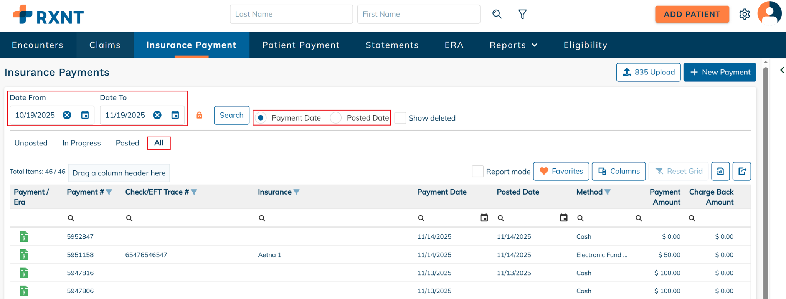The image size is (786, 299).
Task: Toggle the Report mode checkbox
Action: point(477,172)
